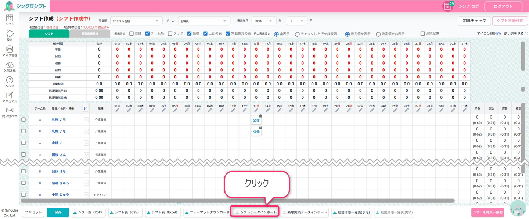The image size is (529, 219).
Task: Open the 使い方を見る link
Action: [x=516, y=34]
